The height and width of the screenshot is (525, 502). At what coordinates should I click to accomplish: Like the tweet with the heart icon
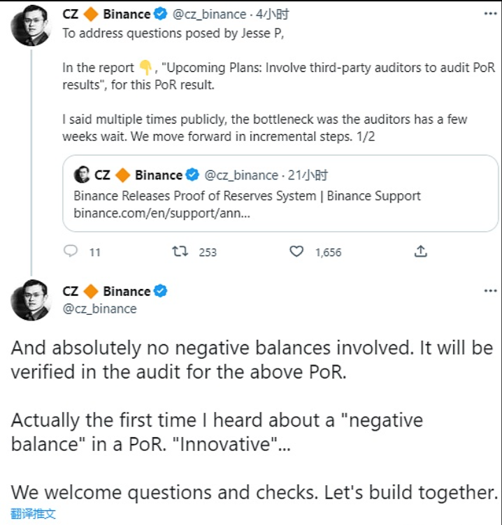(x=297, y=251)
